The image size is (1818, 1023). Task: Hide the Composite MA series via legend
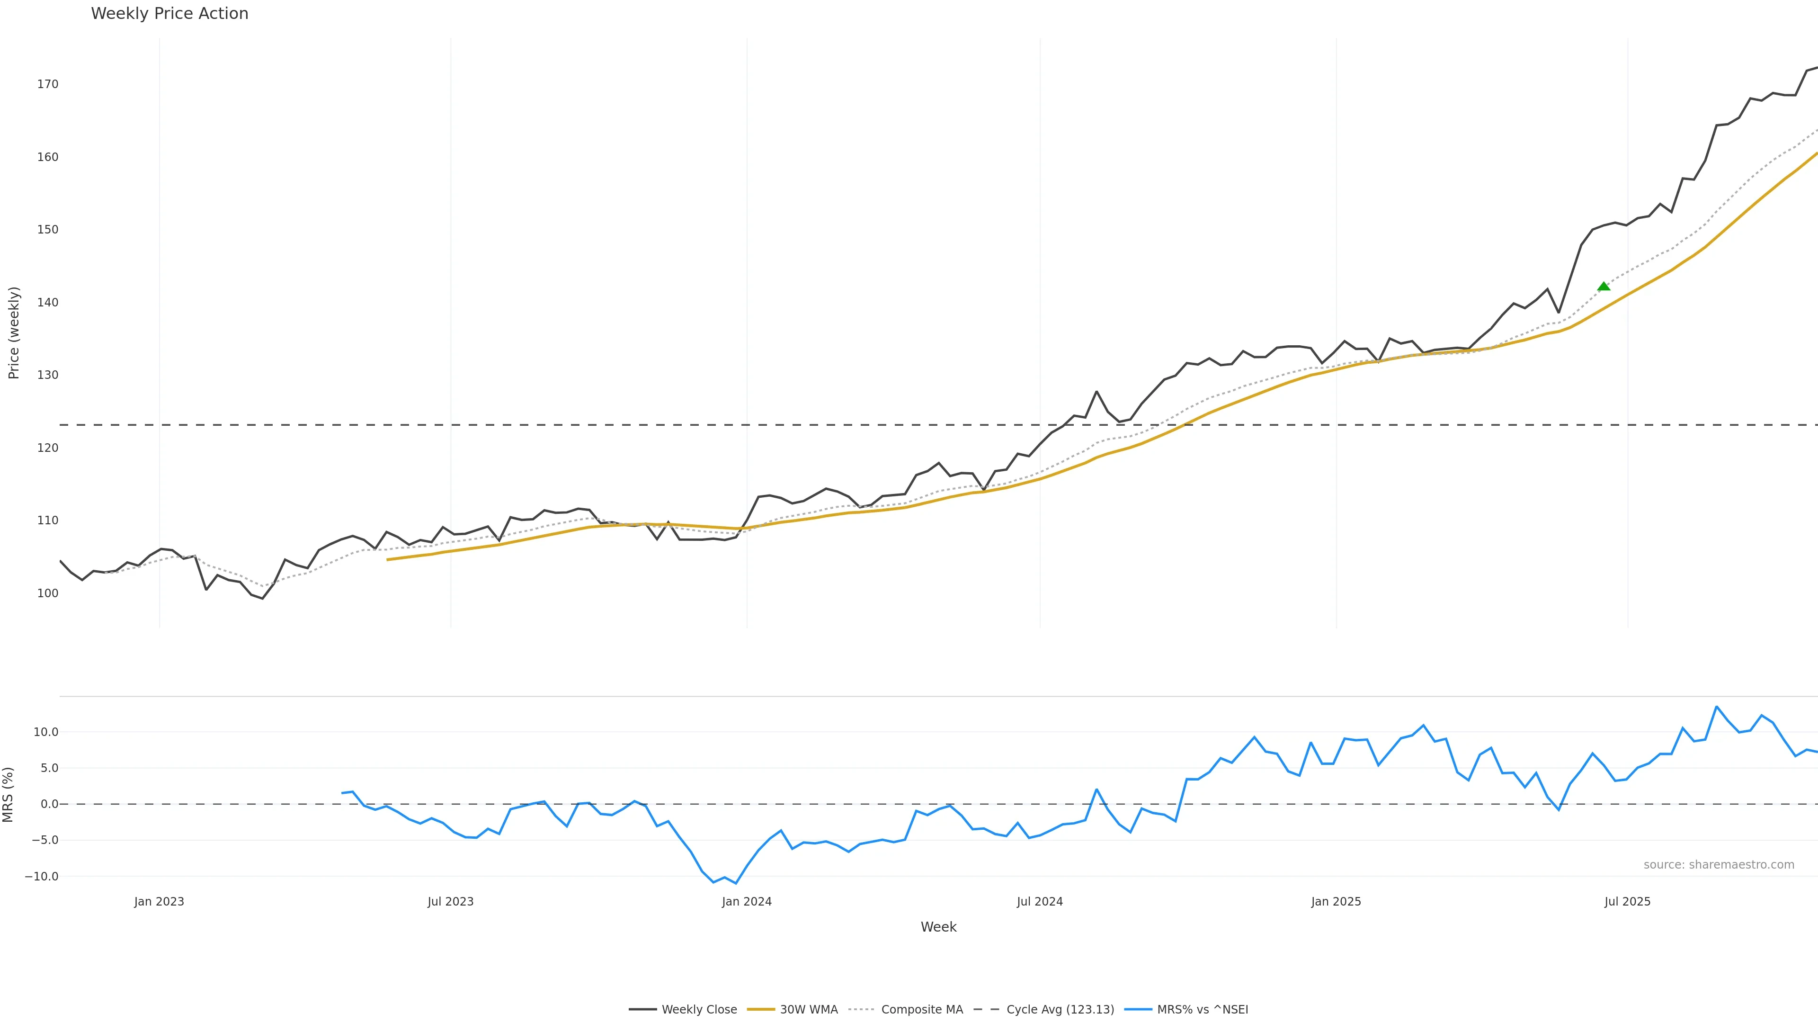click(x=922, y=1010)
